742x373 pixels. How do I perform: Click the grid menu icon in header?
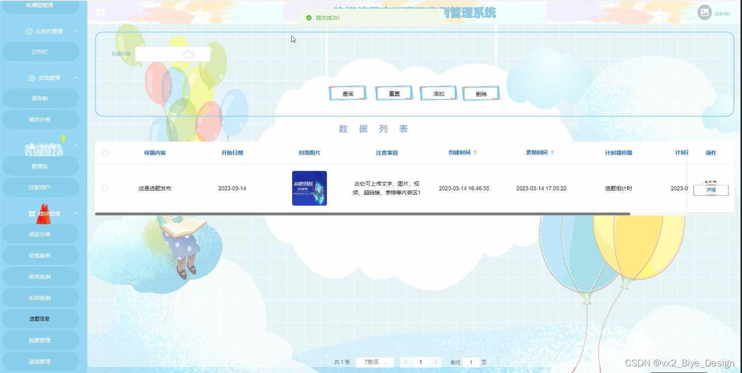pyautogui.click(x=101, y=13)
